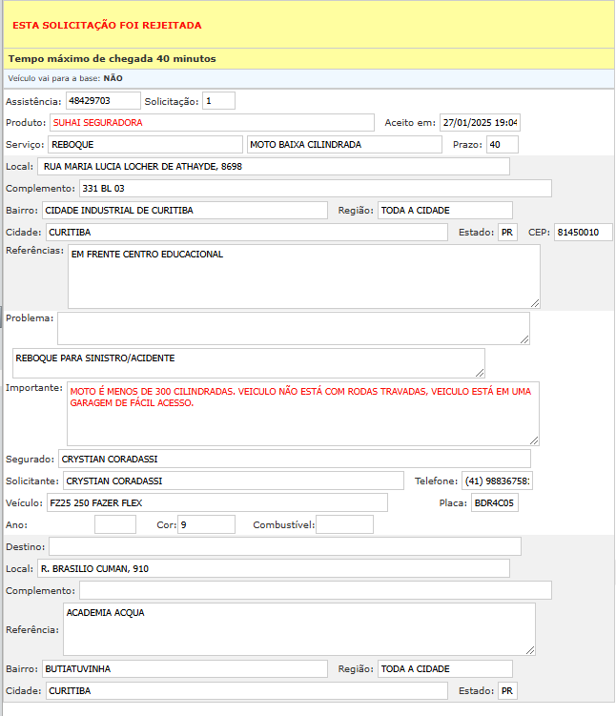Select the empty Destino field

284,546
